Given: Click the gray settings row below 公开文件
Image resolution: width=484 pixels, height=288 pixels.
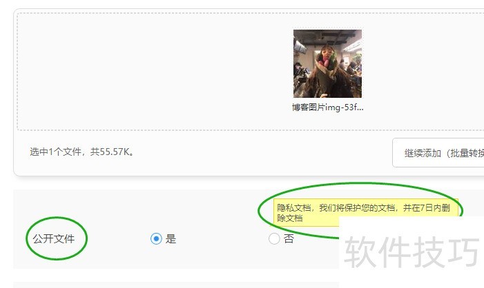Looking at the screenshot, I should pos(176,285).
